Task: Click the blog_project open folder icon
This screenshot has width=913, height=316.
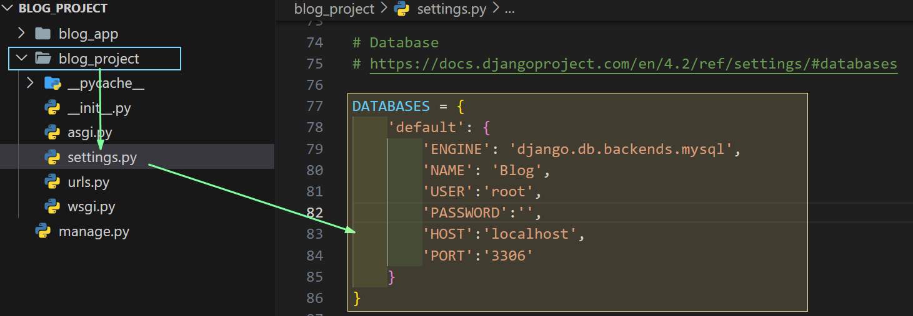Action: coord(43,59)
